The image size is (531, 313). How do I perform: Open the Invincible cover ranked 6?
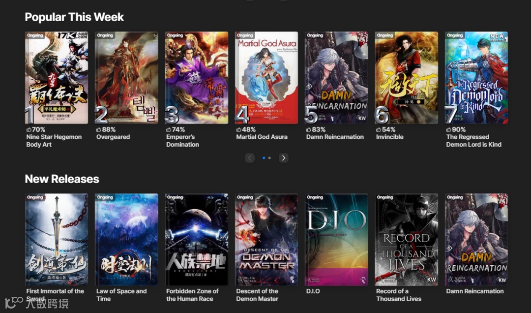coord(407,78)
